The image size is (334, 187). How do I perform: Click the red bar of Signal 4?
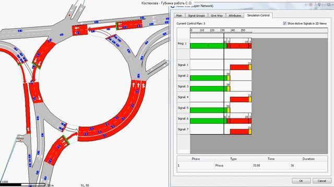(240, 99)
